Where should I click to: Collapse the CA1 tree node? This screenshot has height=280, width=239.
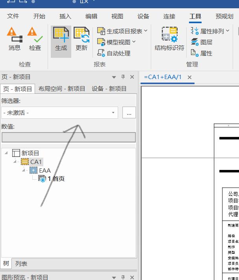coord(15,162)
